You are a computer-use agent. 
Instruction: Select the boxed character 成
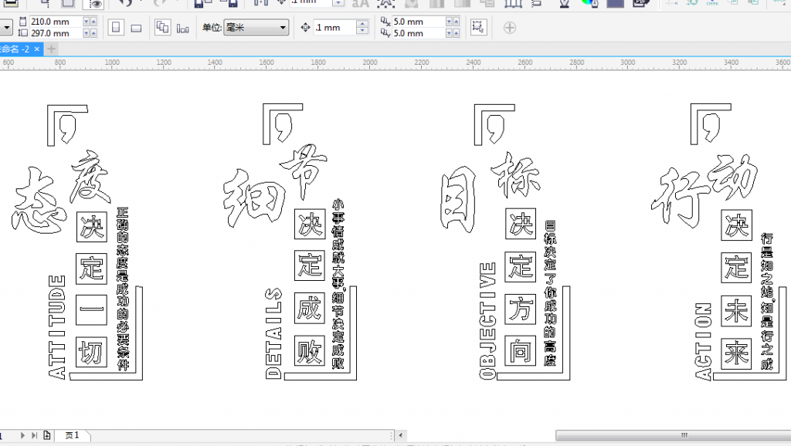pyautogui.click(x=310, y=308)
